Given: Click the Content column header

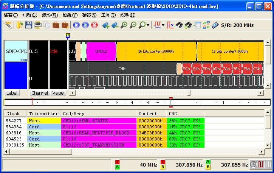Looking at the screenshot, I should point(151,114).
